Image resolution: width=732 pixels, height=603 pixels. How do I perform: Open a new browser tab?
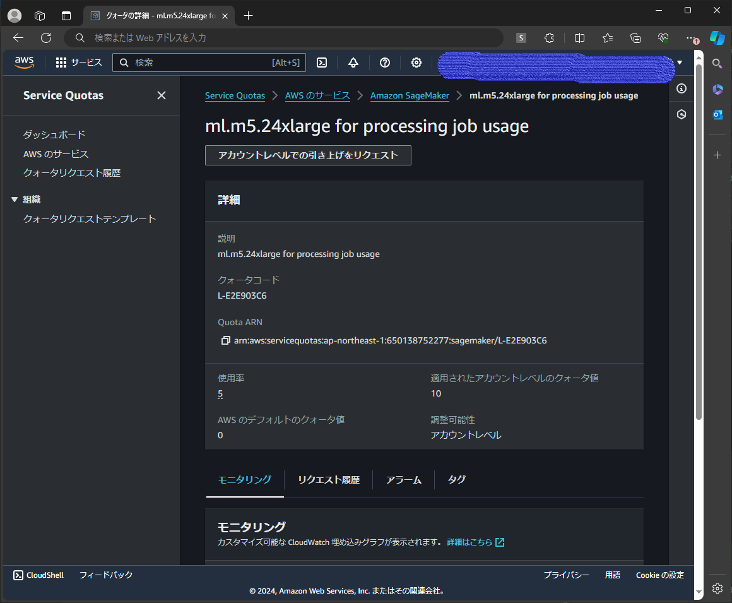(249, 16)
